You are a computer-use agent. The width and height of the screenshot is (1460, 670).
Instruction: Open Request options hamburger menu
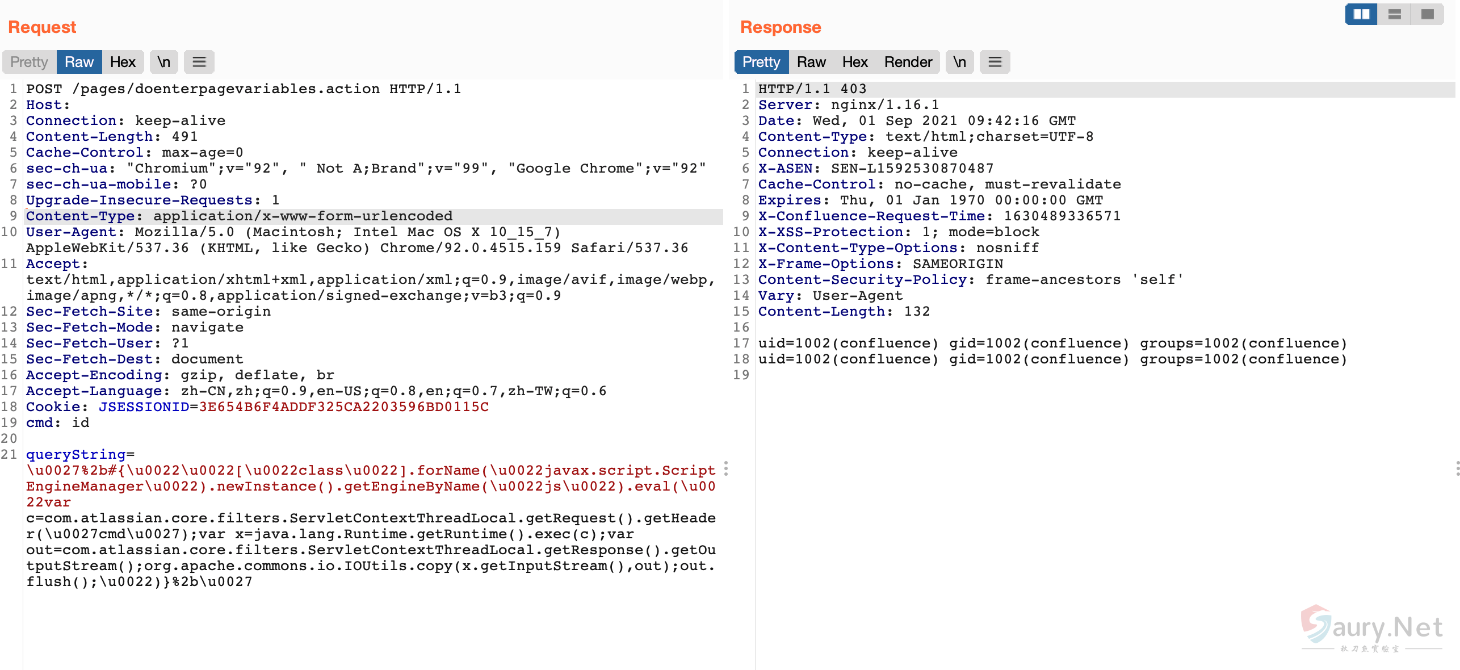coord(199,62)
